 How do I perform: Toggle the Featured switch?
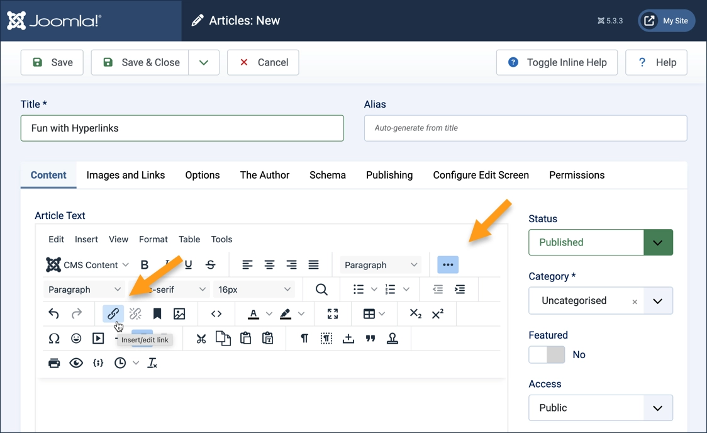547,354
